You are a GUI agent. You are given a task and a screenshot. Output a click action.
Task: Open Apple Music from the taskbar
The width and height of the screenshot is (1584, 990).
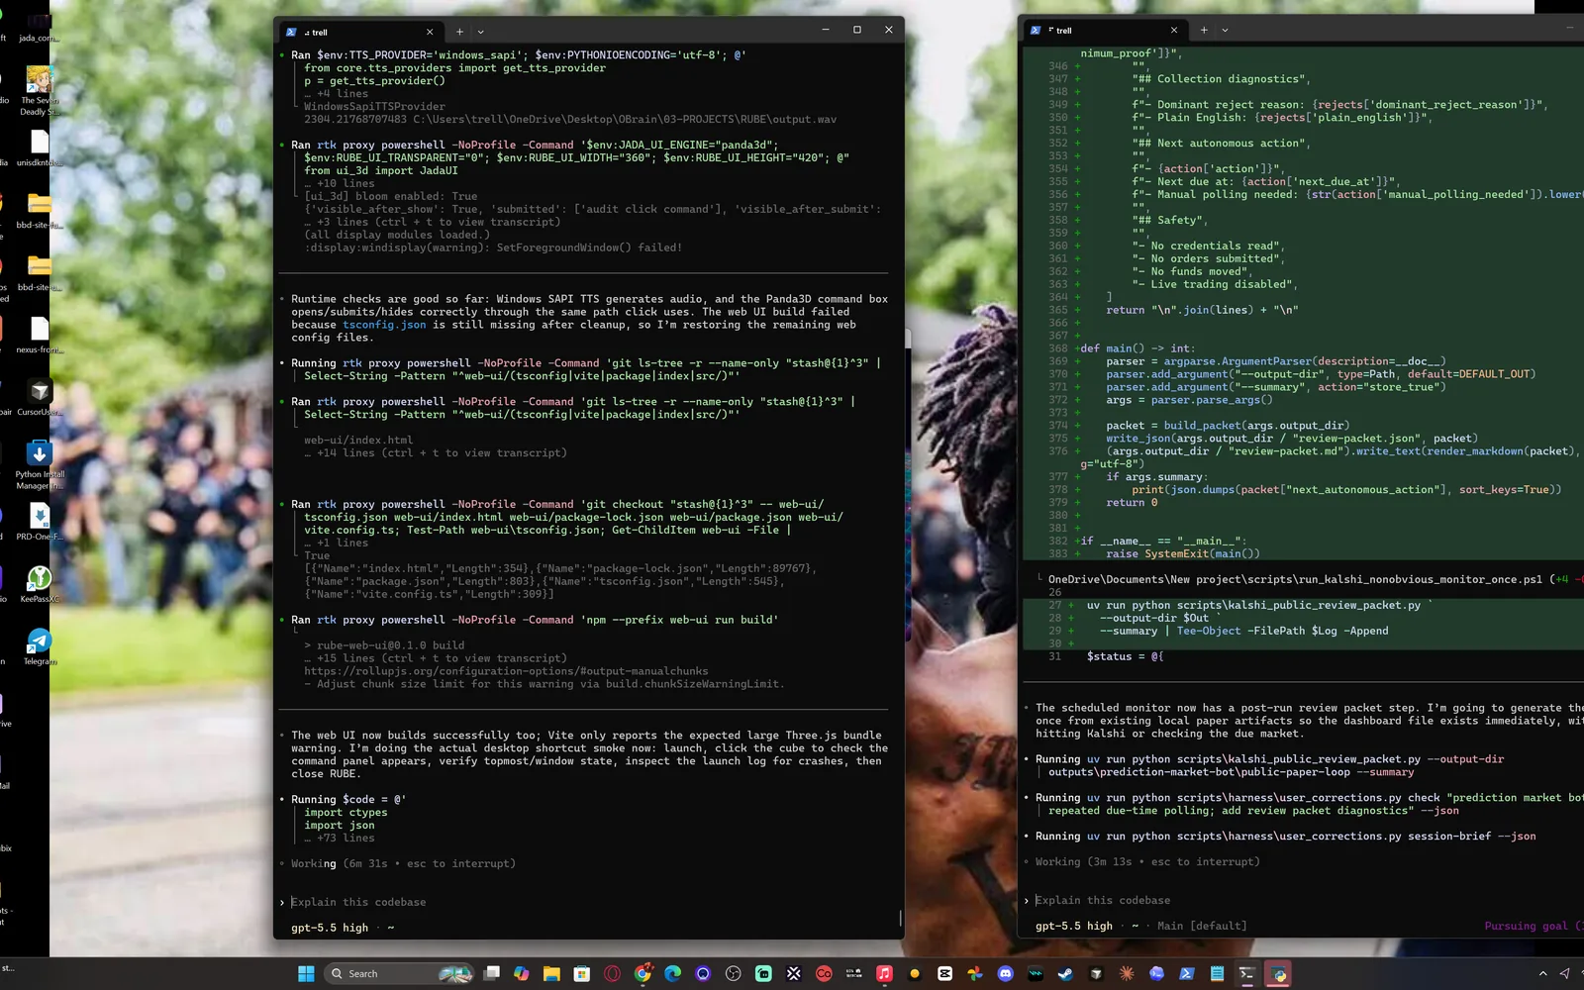[884, 973]
